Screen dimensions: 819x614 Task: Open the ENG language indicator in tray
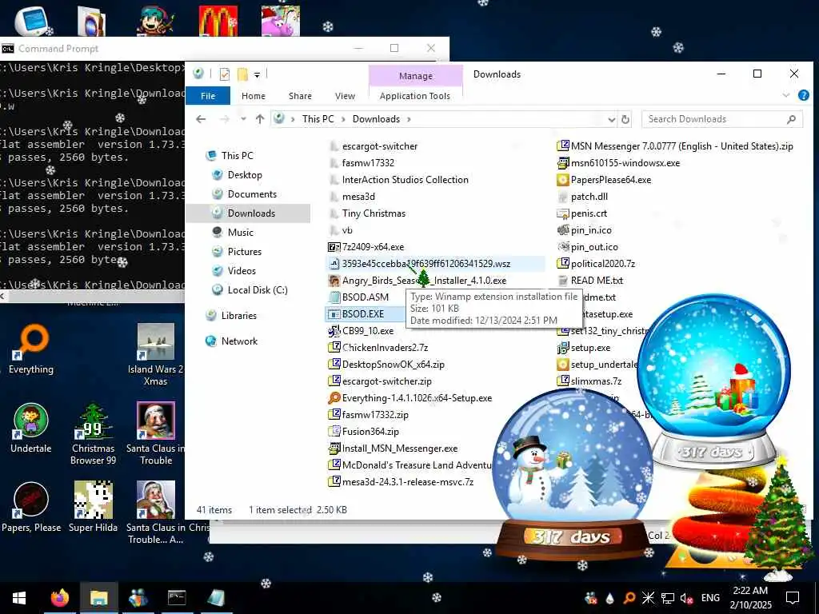tap(710, 598)
